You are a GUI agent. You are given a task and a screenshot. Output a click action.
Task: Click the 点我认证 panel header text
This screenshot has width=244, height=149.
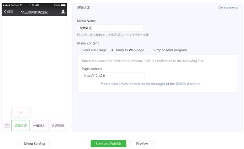(x=83, y=7)
